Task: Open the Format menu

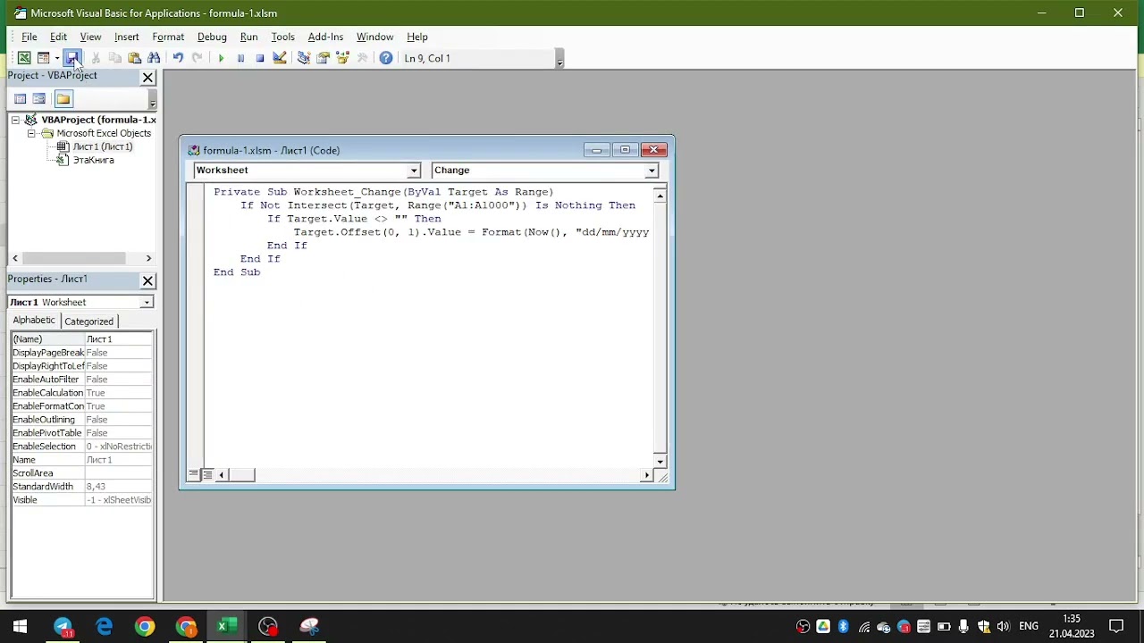Action: point(168,37)
